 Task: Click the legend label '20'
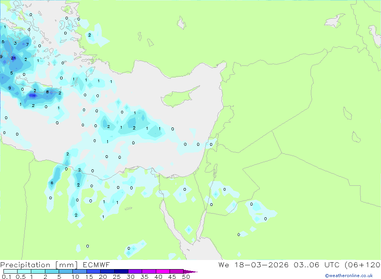(x=103, y=277)
